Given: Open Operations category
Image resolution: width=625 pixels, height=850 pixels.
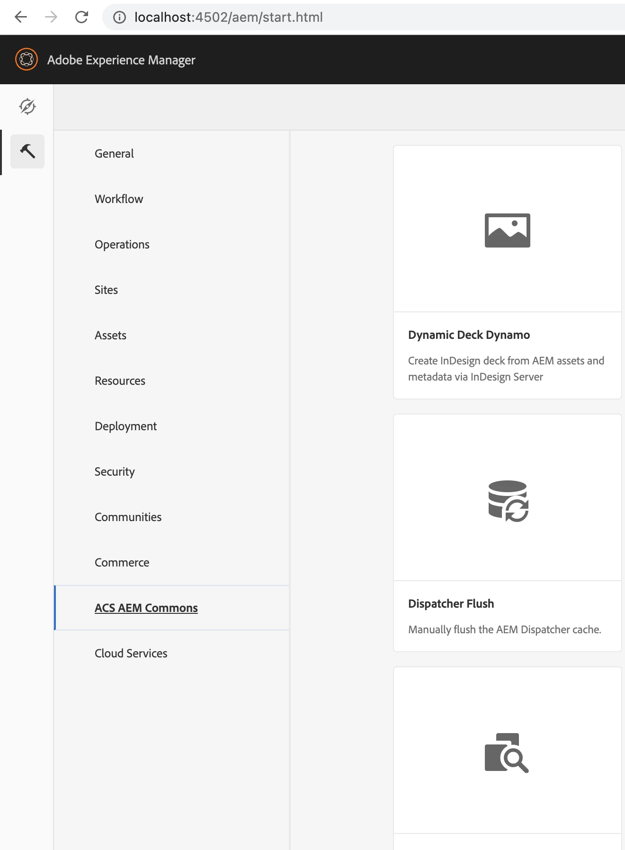Looking at the screenshot, I should (x=122, y=244).
